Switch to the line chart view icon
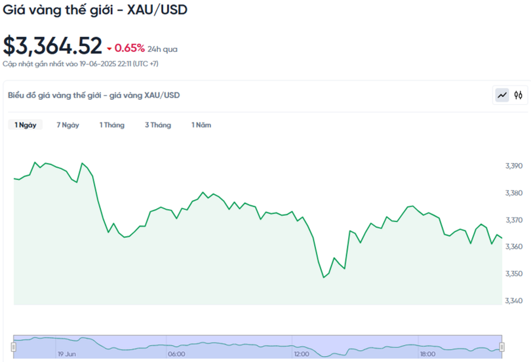531x362 pixels. 502,95
